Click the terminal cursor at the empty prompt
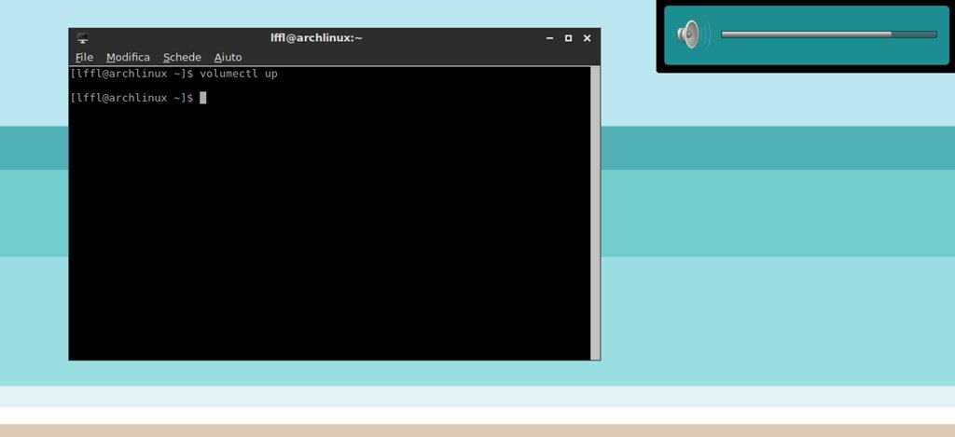 (x=203, y=98)
